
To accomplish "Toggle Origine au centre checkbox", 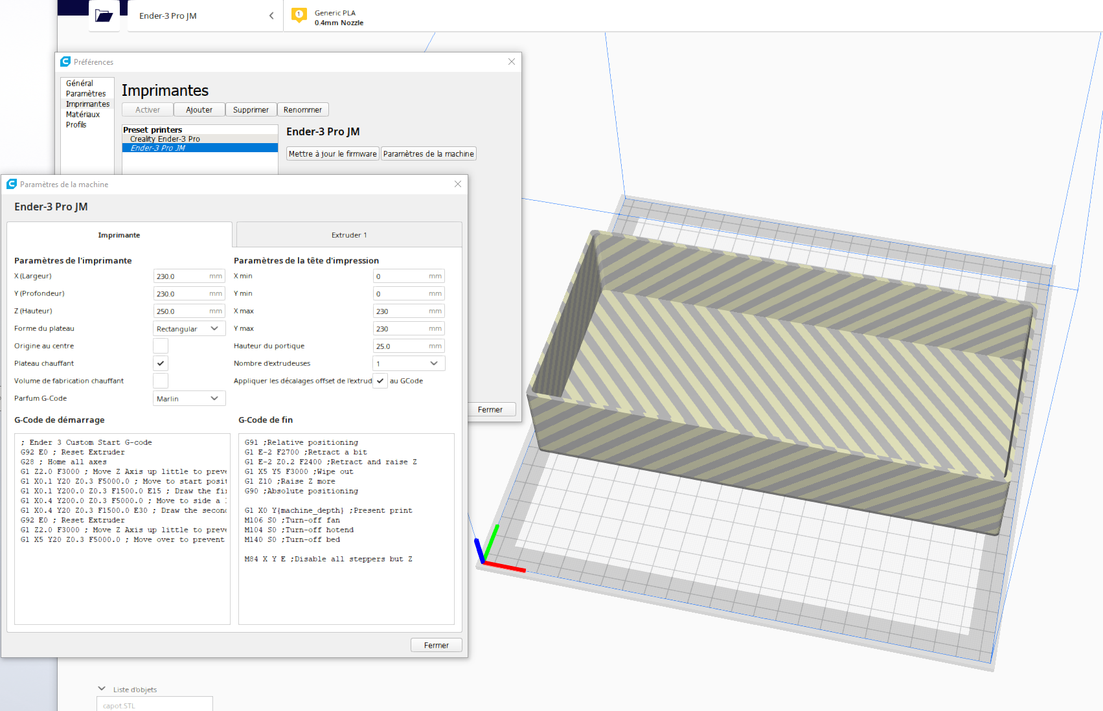I will [161, 346].
